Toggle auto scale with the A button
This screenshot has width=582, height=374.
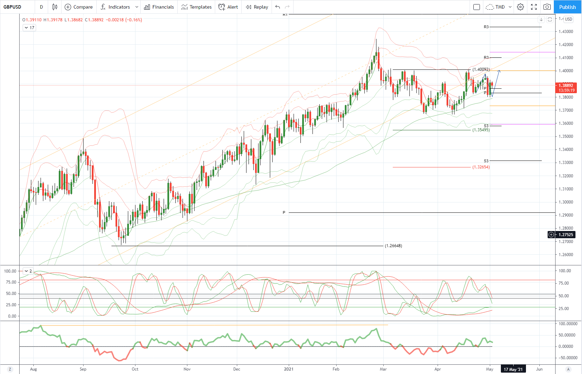pyautogui.click(x=568, y=369)
